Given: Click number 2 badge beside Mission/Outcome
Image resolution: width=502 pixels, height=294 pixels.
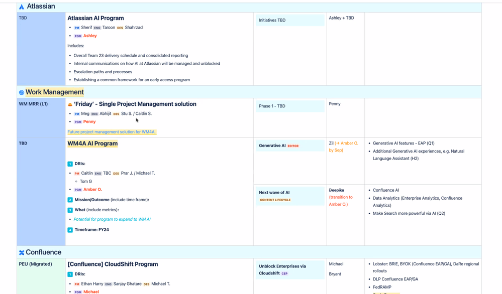Looking at the screenshot, I should click(70, 200).
